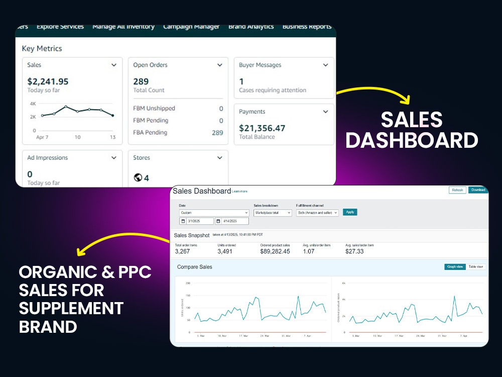
Task: Click the $2,241.95 sales amount
Action: tap(48, 81)
